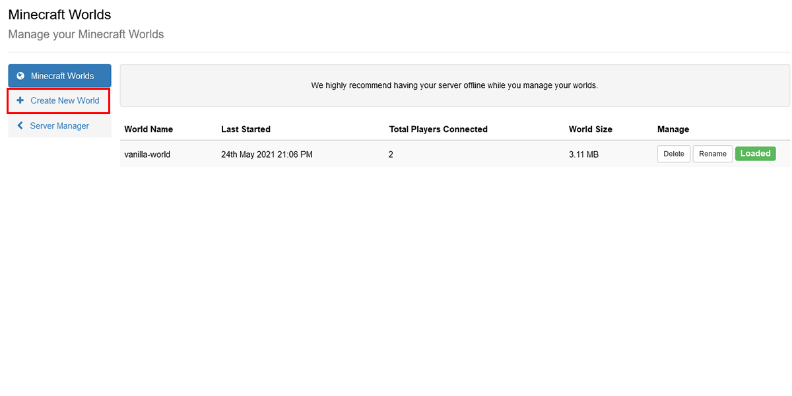This screenshot has width=792, height=396.
Task: Click the back chevron next to Server Manager
Action: click(20, 125)
